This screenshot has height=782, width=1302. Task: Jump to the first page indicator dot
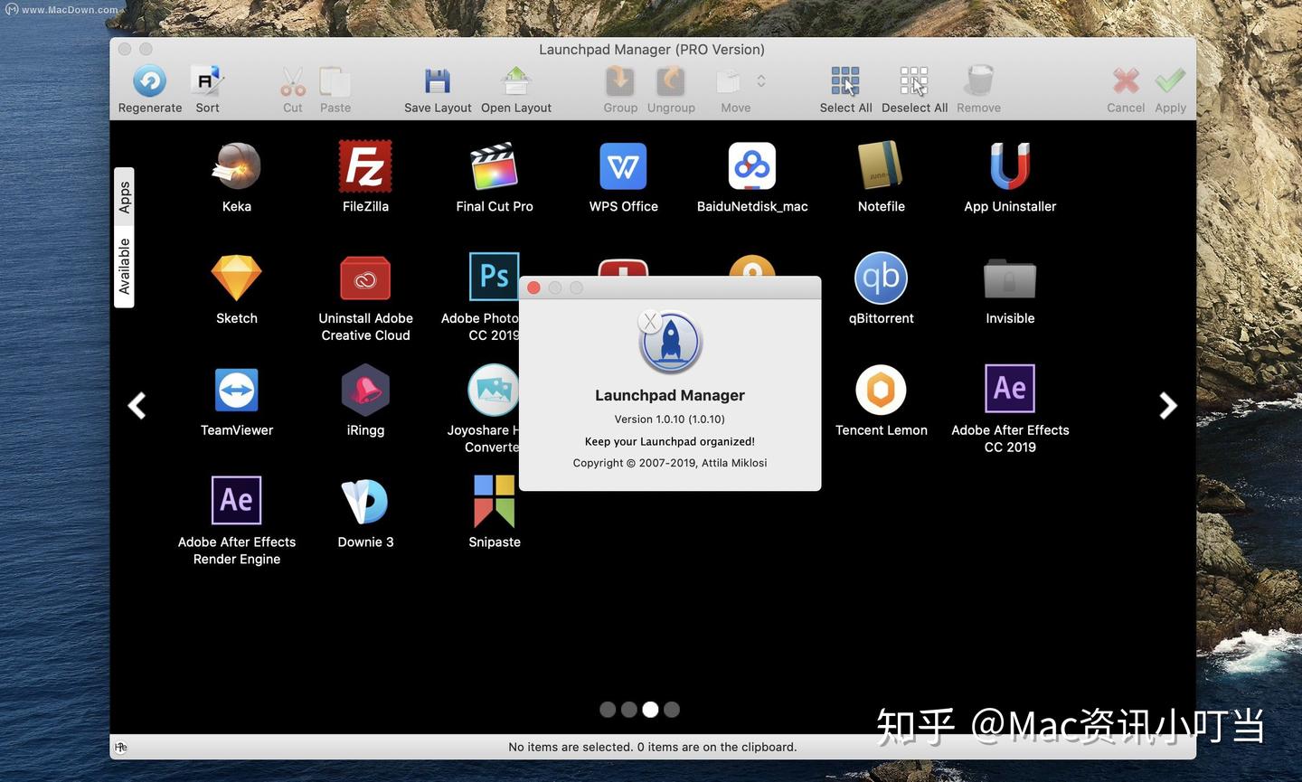tap(608, 710)
